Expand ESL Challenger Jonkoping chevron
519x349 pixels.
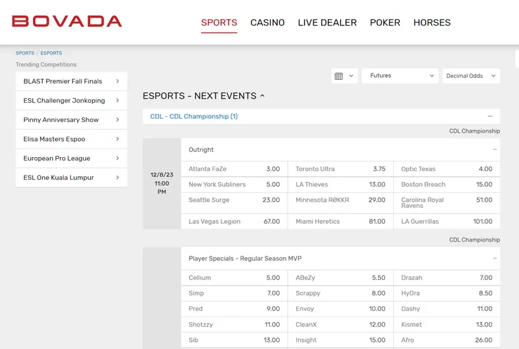pos(117,100)
